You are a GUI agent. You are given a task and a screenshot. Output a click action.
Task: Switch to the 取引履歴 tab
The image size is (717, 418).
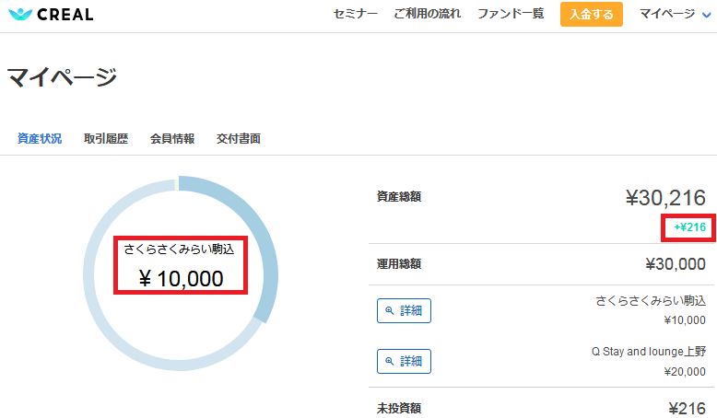click(106, 138)
